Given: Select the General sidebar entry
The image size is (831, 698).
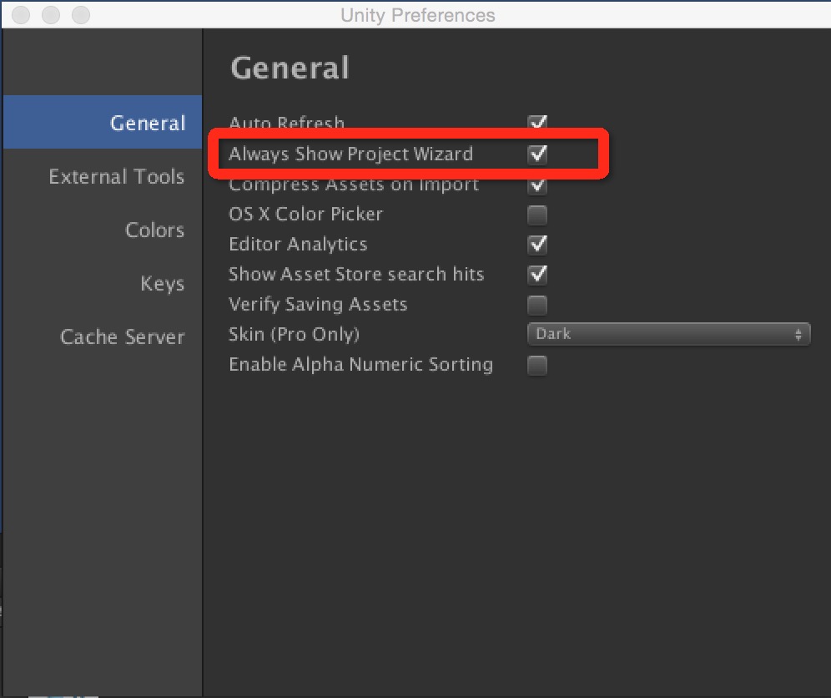Looking at the screenshot, I should pyautogui.click(x=148, y=122).
